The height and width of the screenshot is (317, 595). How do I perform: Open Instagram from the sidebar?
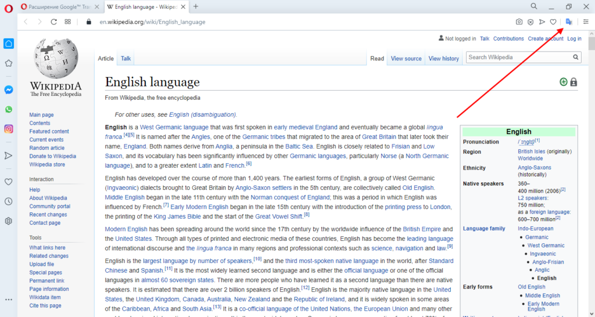(9, 129)
